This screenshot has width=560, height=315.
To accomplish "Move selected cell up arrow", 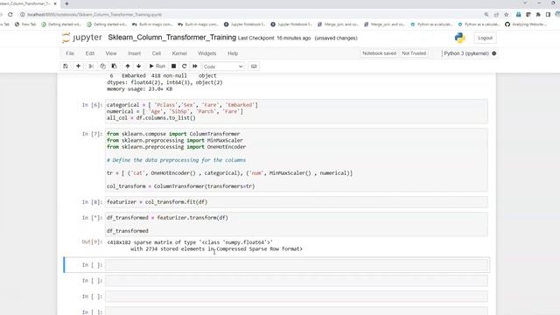I will (128, 66).
